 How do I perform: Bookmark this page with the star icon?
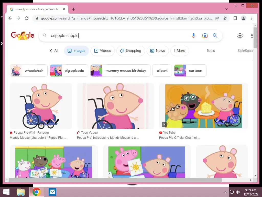point(225,18)
